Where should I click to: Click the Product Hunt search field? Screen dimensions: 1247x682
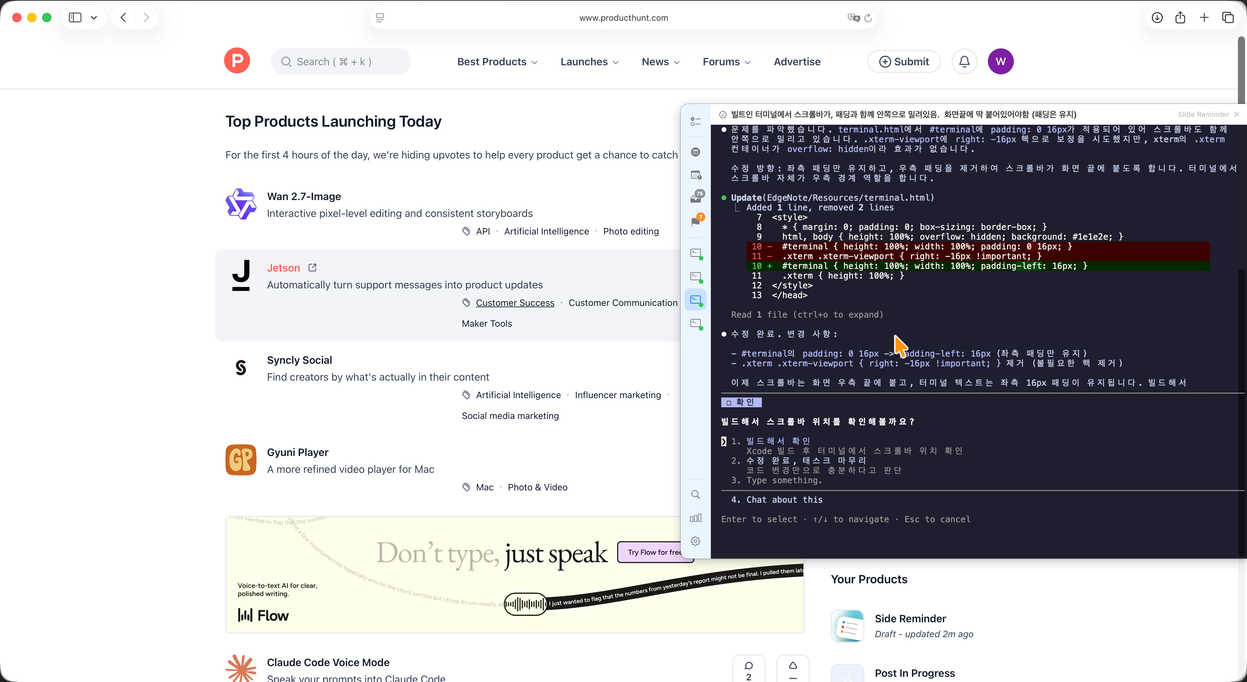pos(341,62)
